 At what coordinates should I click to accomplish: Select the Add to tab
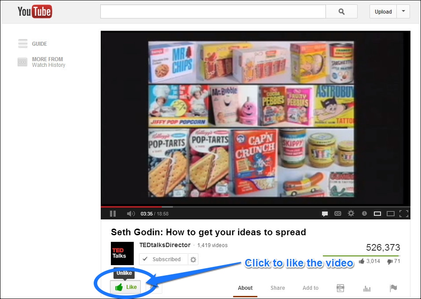click(x=311, y=288)
